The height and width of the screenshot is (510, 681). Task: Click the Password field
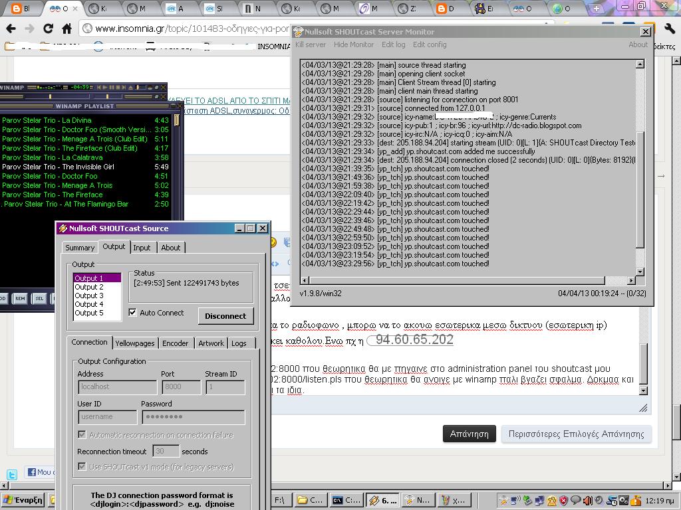194,417
